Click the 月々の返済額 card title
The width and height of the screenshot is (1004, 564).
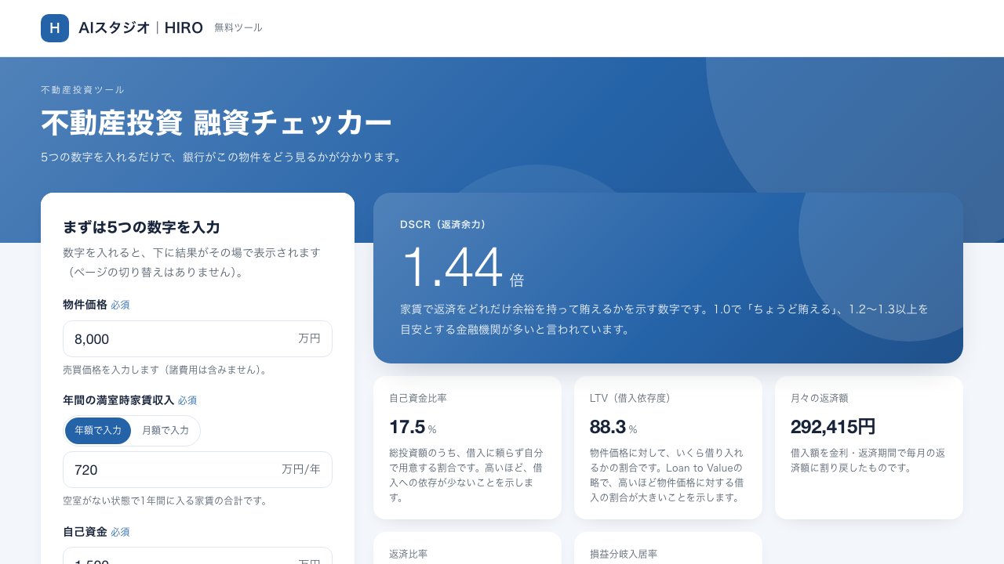(x=820, y=398)
